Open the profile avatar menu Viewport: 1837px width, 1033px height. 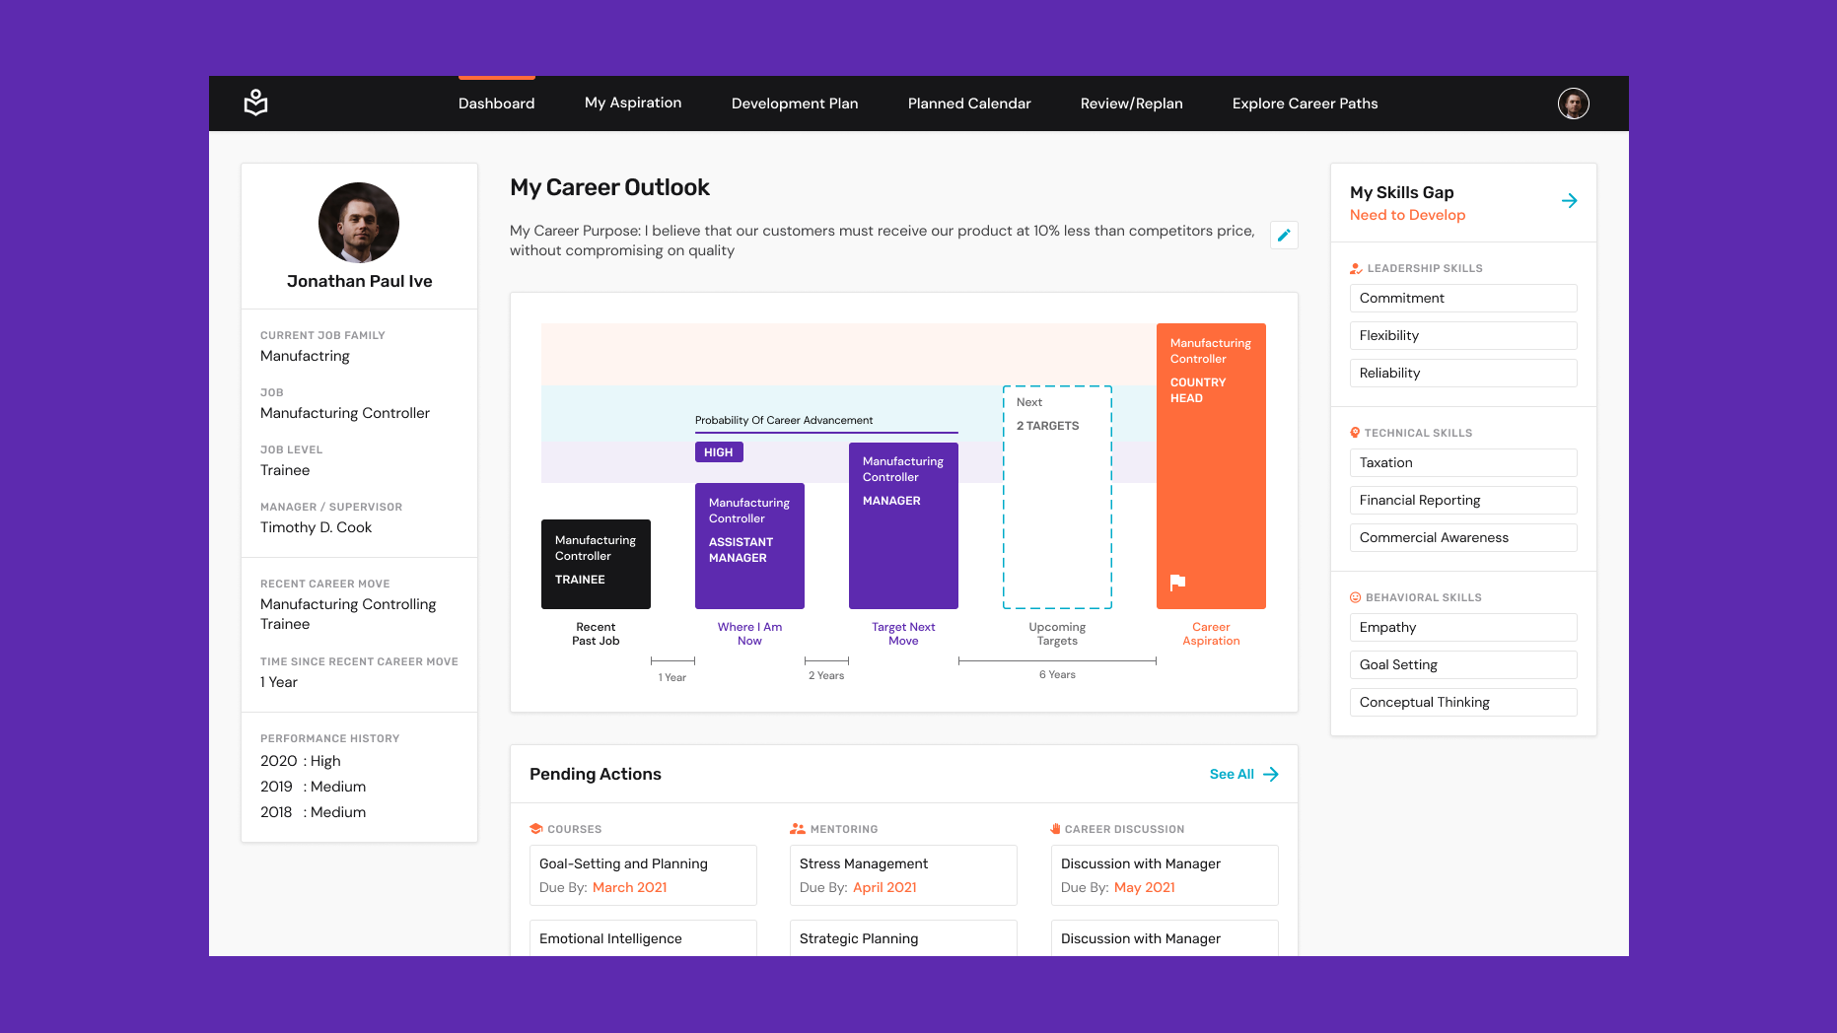1573,103
